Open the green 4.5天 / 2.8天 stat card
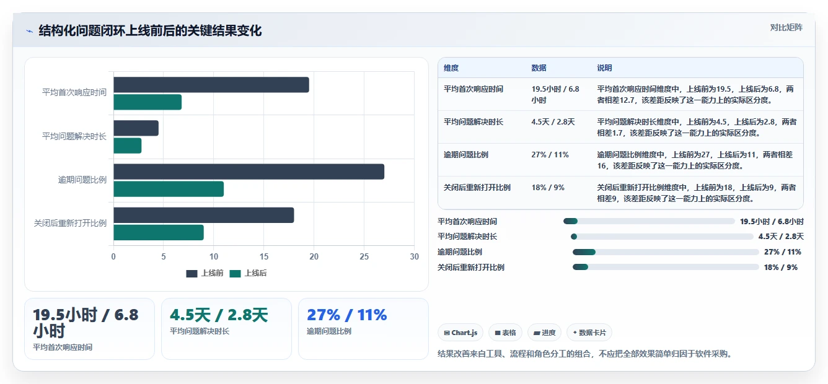The height and width of the screenshot is (384, 828). [x=226, y=329]
